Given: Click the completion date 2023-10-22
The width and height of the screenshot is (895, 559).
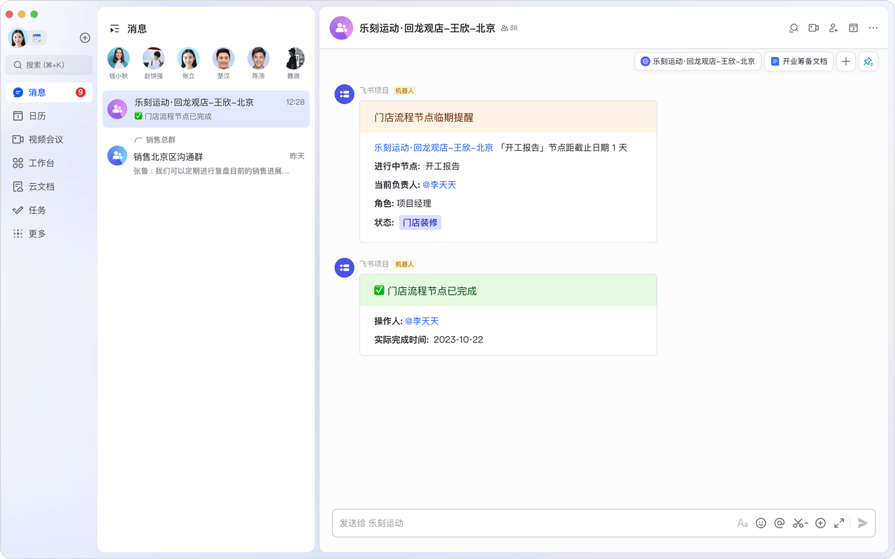Looking at the screenshot, I should tap(458, 340).
